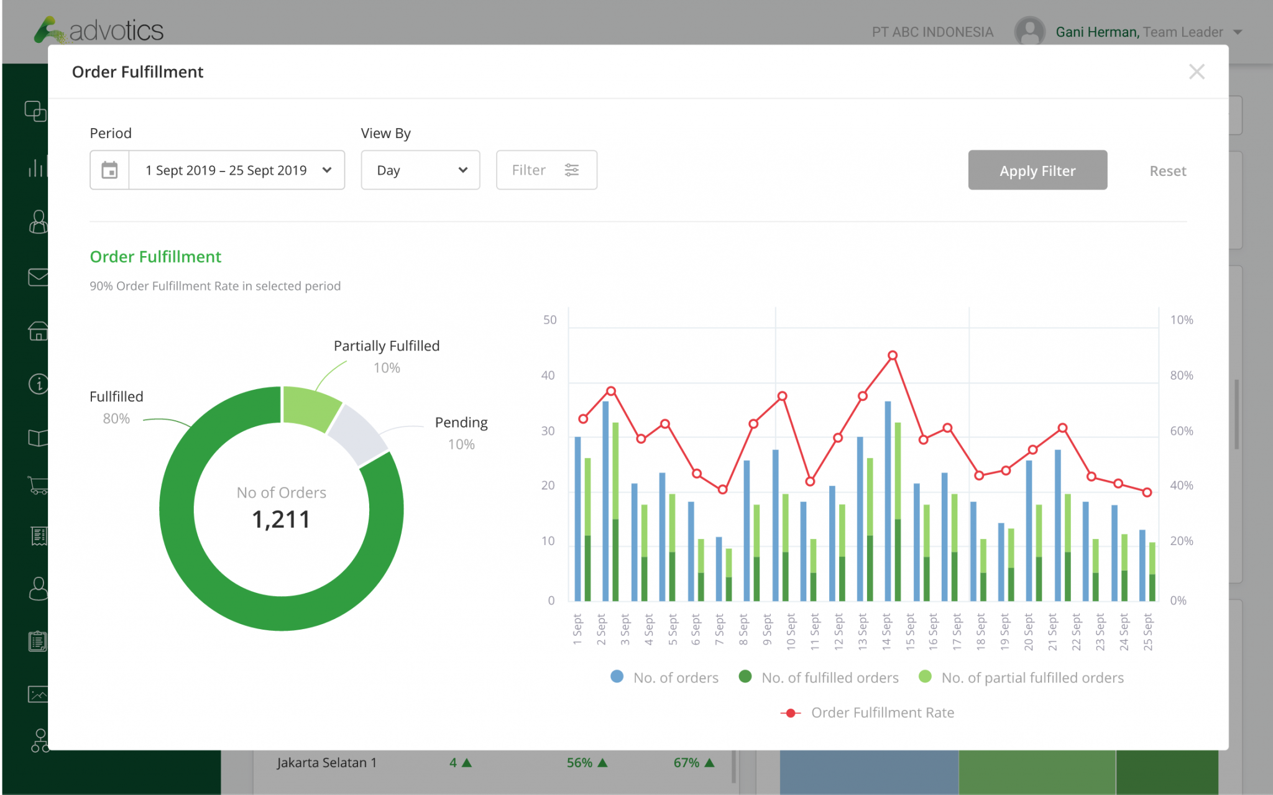Open the clipboard sidebar icon
1273x795 pixels.
click(38, 641)
